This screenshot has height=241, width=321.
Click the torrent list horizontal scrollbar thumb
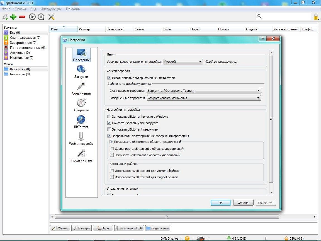(x=167, y=216)
